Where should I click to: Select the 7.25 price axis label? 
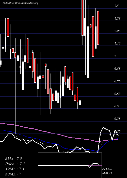coord(117,31)
